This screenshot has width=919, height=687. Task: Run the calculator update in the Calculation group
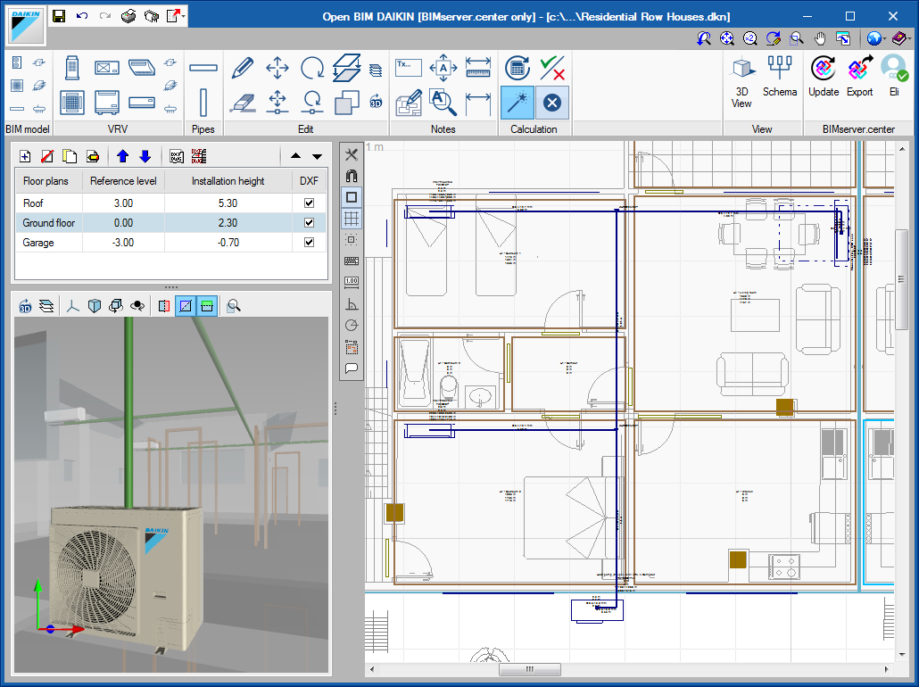coord(517,68)
